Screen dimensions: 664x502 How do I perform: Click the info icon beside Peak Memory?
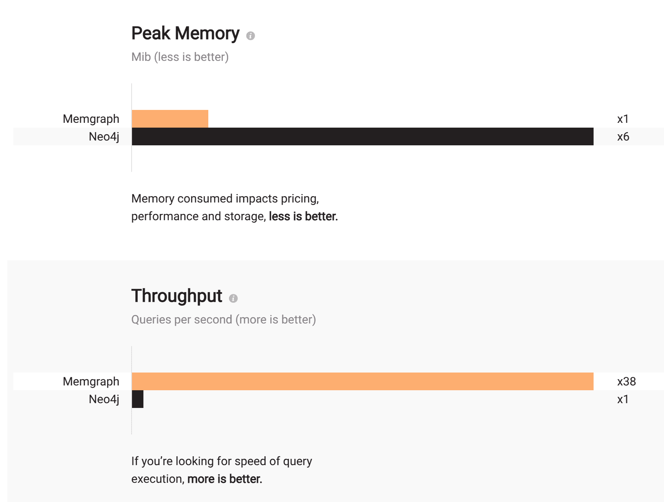[250, 36]
